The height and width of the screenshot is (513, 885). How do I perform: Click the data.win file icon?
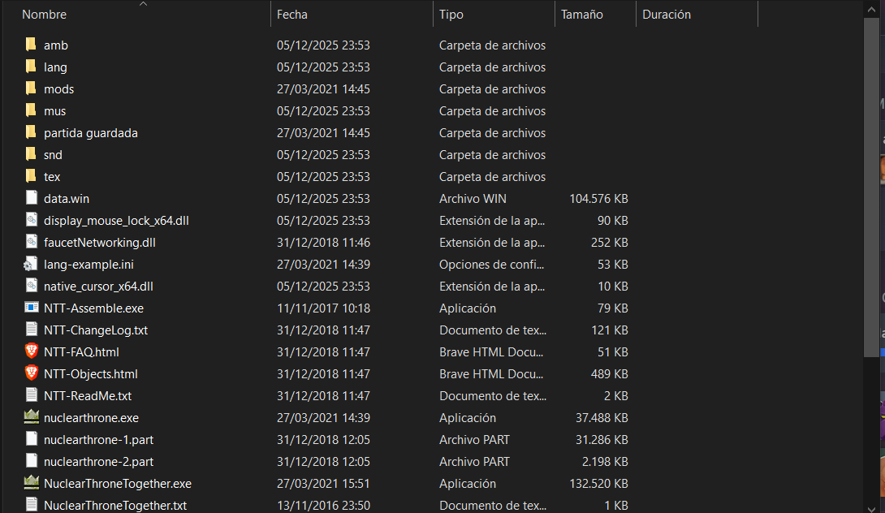pos(32,198)
